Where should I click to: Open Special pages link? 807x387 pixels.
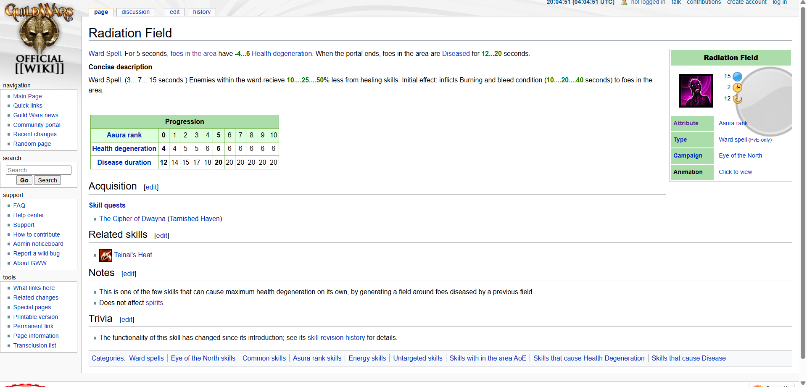(32, 307)
